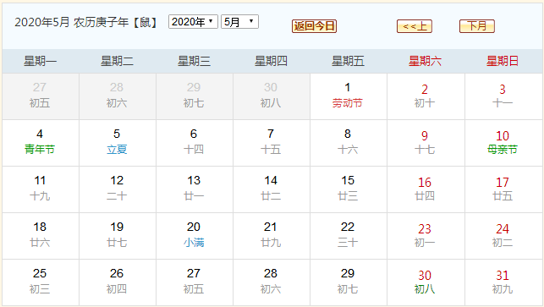Select May 6 十四

[x=195, y=143]
